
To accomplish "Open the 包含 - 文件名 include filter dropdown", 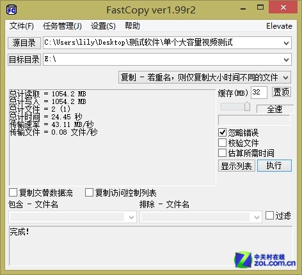I will coord(72,217).
